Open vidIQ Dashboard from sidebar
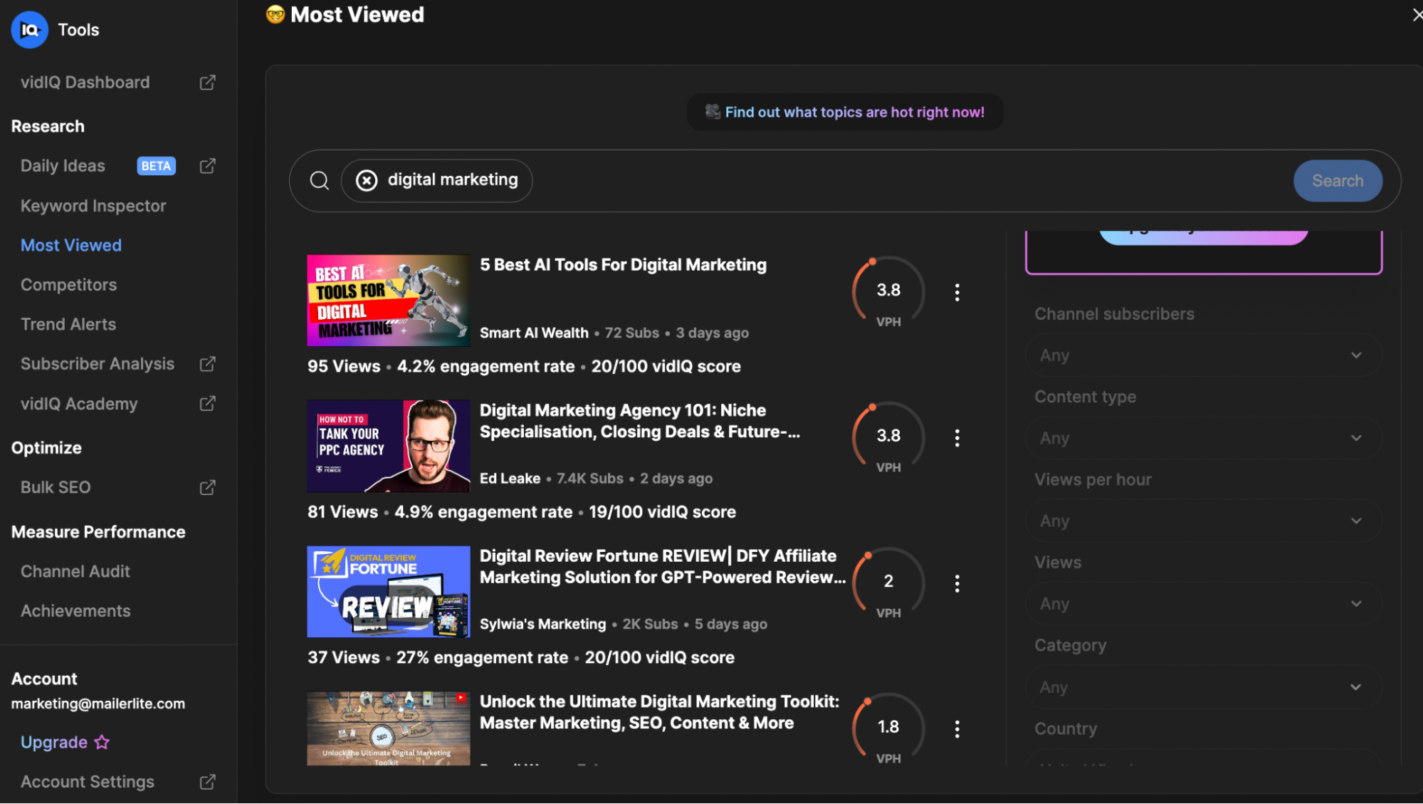 (85, 83)
